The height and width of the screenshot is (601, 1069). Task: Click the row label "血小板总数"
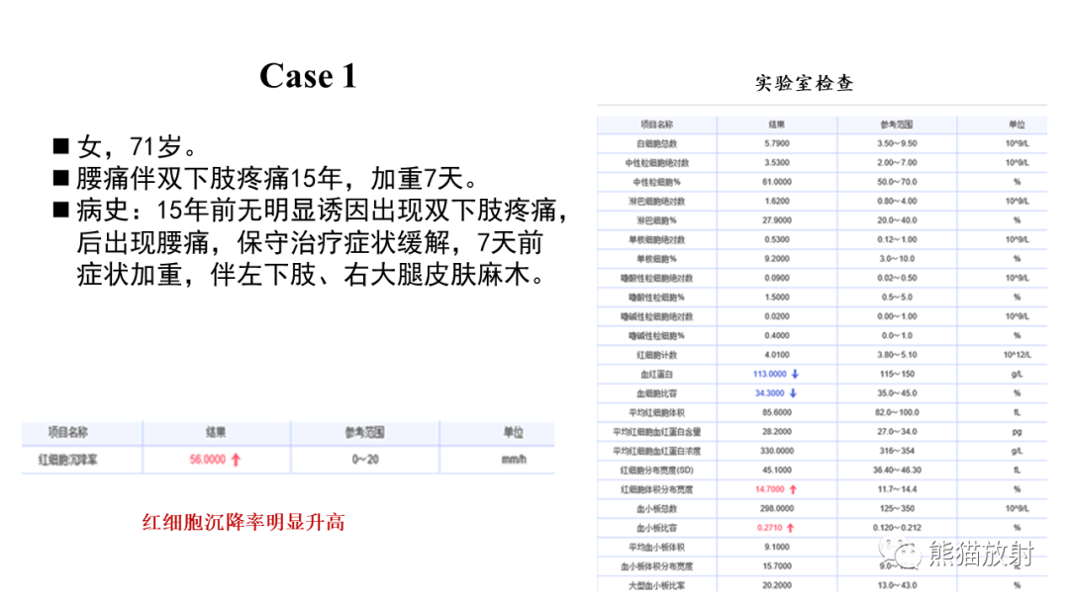tap(656, 508)
